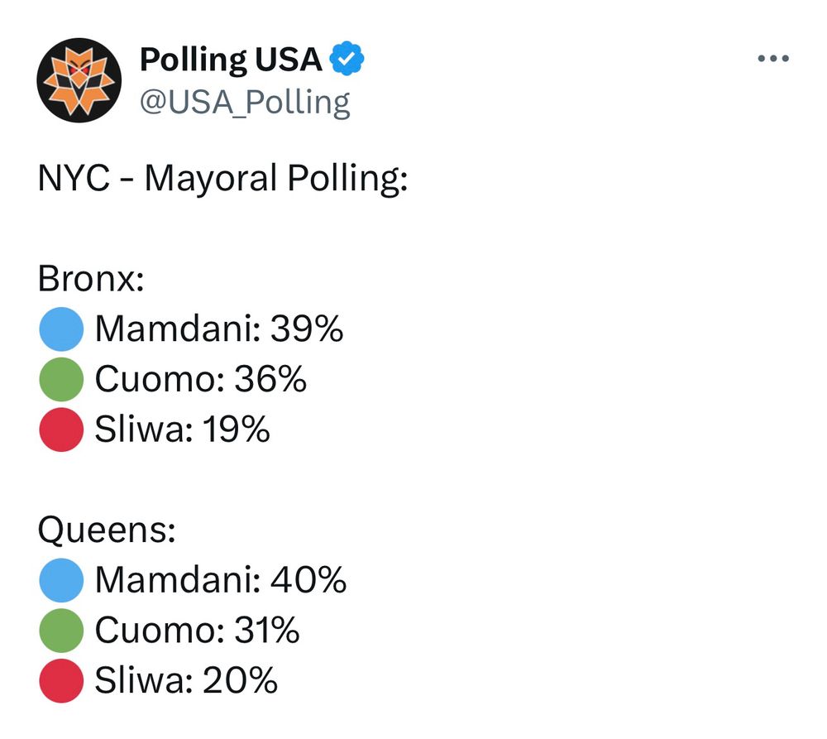Click the Queens: heading text
The height and width of the screenshot is (739, 827).
click(x=106, y=530)
